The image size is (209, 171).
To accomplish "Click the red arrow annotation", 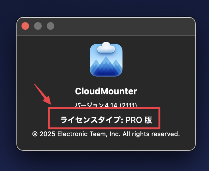I will (x=43, y=94).
